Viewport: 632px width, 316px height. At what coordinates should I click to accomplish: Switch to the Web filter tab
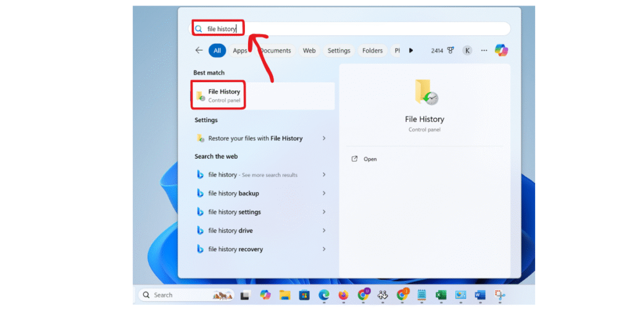(309, 51)
